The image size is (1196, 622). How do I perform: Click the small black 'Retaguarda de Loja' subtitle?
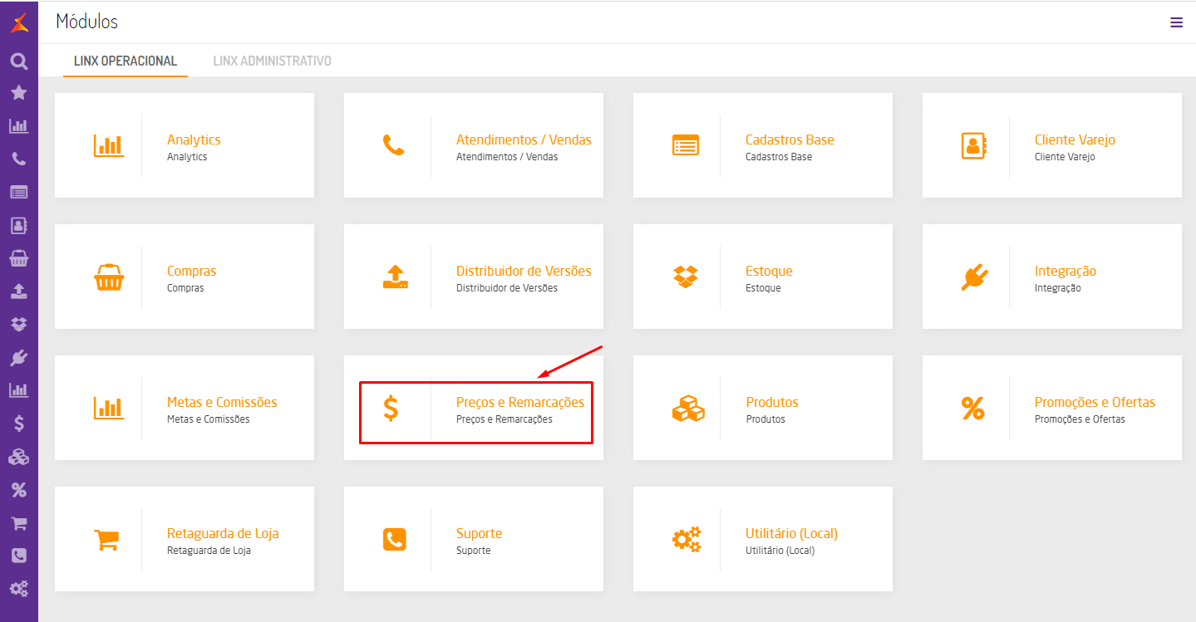pyautogui.click(x=209, y=551)
